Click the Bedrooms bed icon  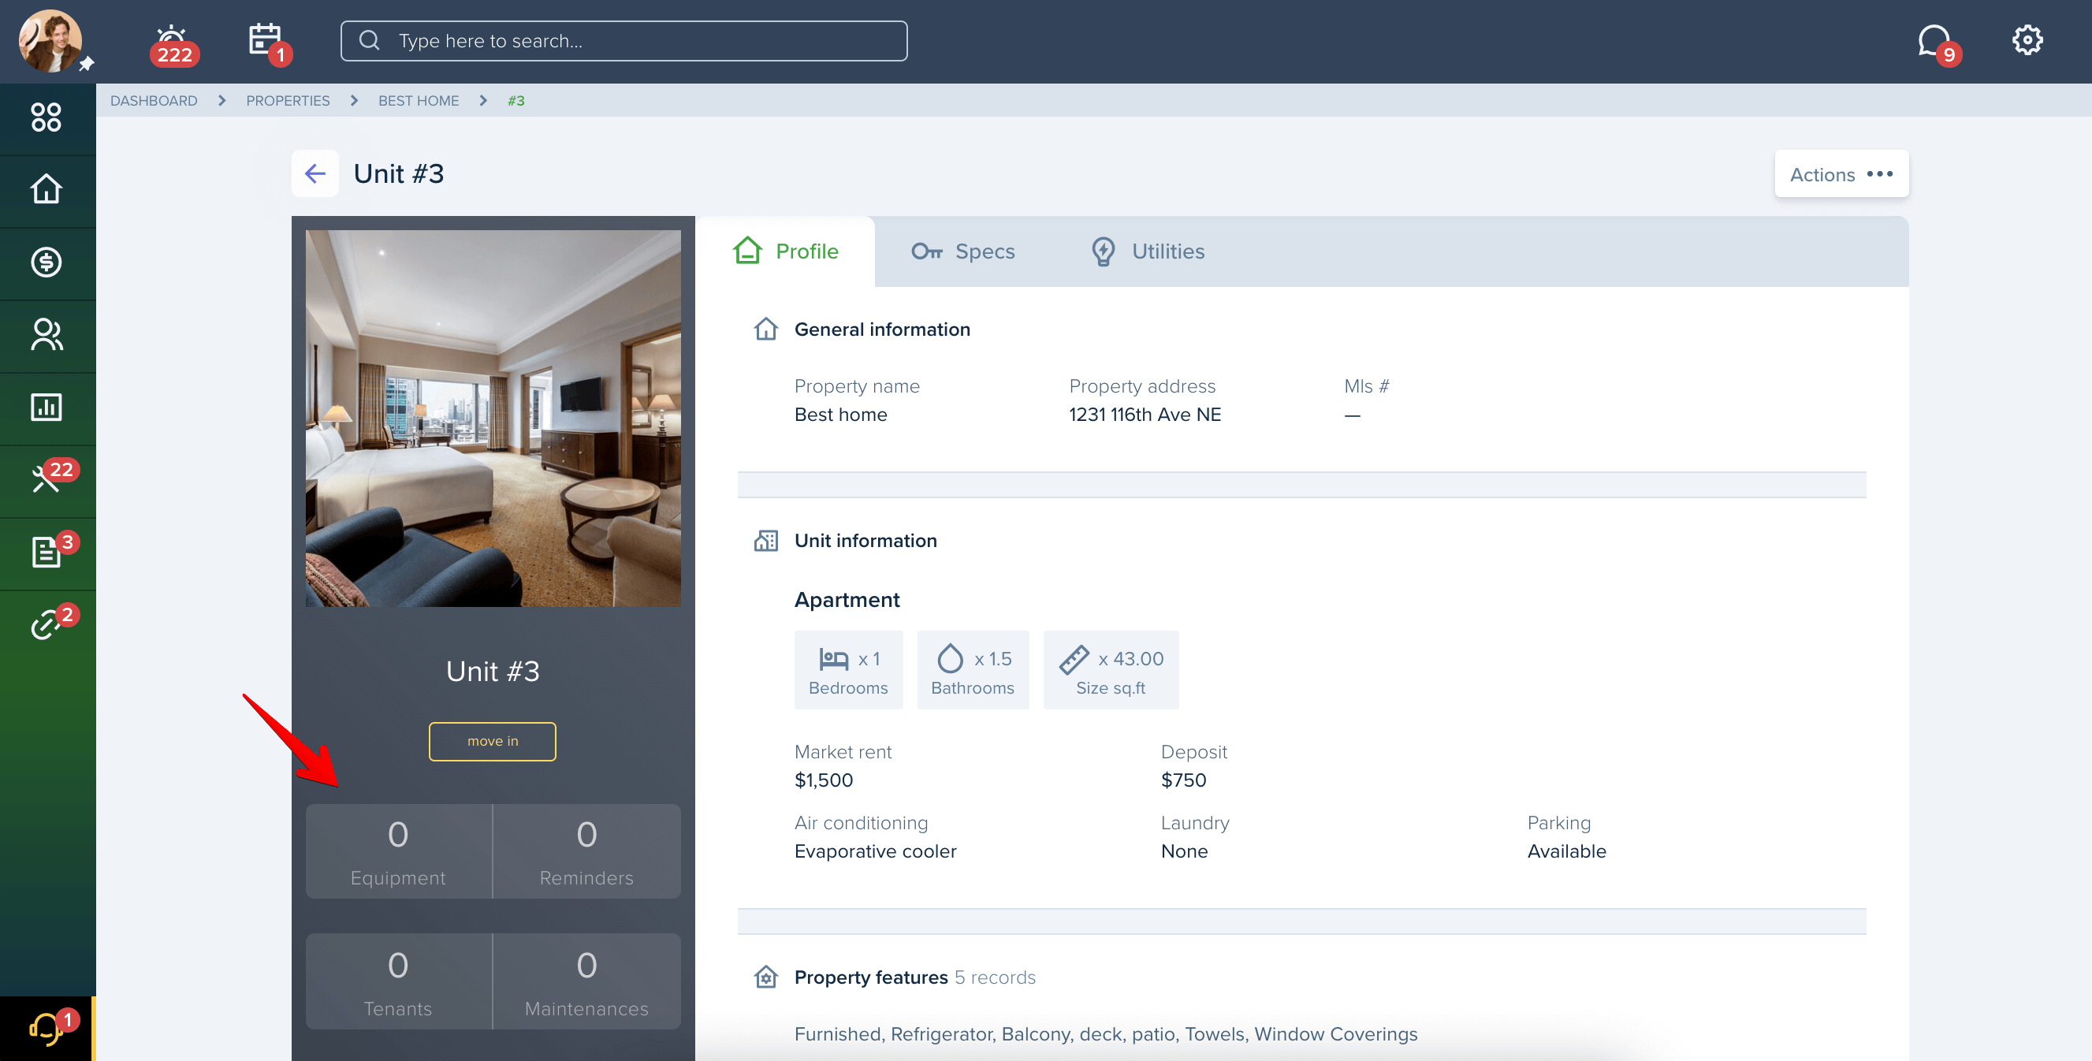pos(833,658)
